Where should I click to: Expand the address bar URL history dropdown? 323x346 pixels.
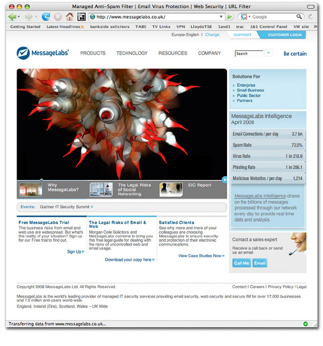(x=221, y=17)
